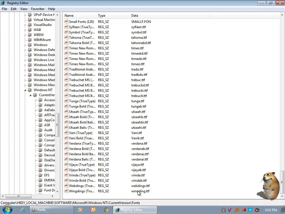Collapse the Windows NT tree node

25,90
